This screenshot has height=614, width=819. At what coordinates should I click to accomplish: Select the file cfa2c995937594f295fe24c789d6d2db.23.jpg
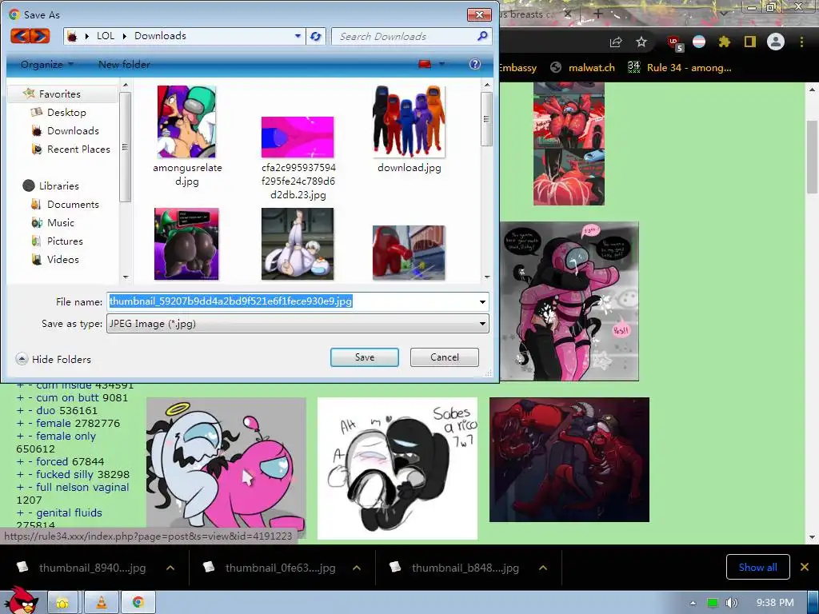(x=298, y=159)
